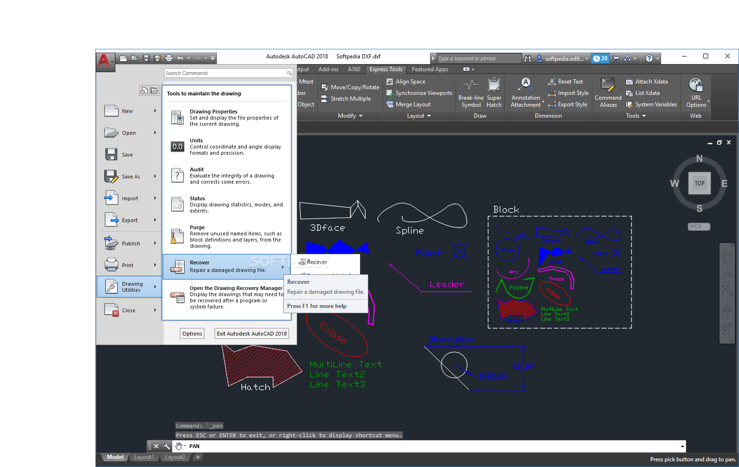Click the Search Commands field
Image resolution: width=739 pixels, height=467 pixels.
click(225, 73)
